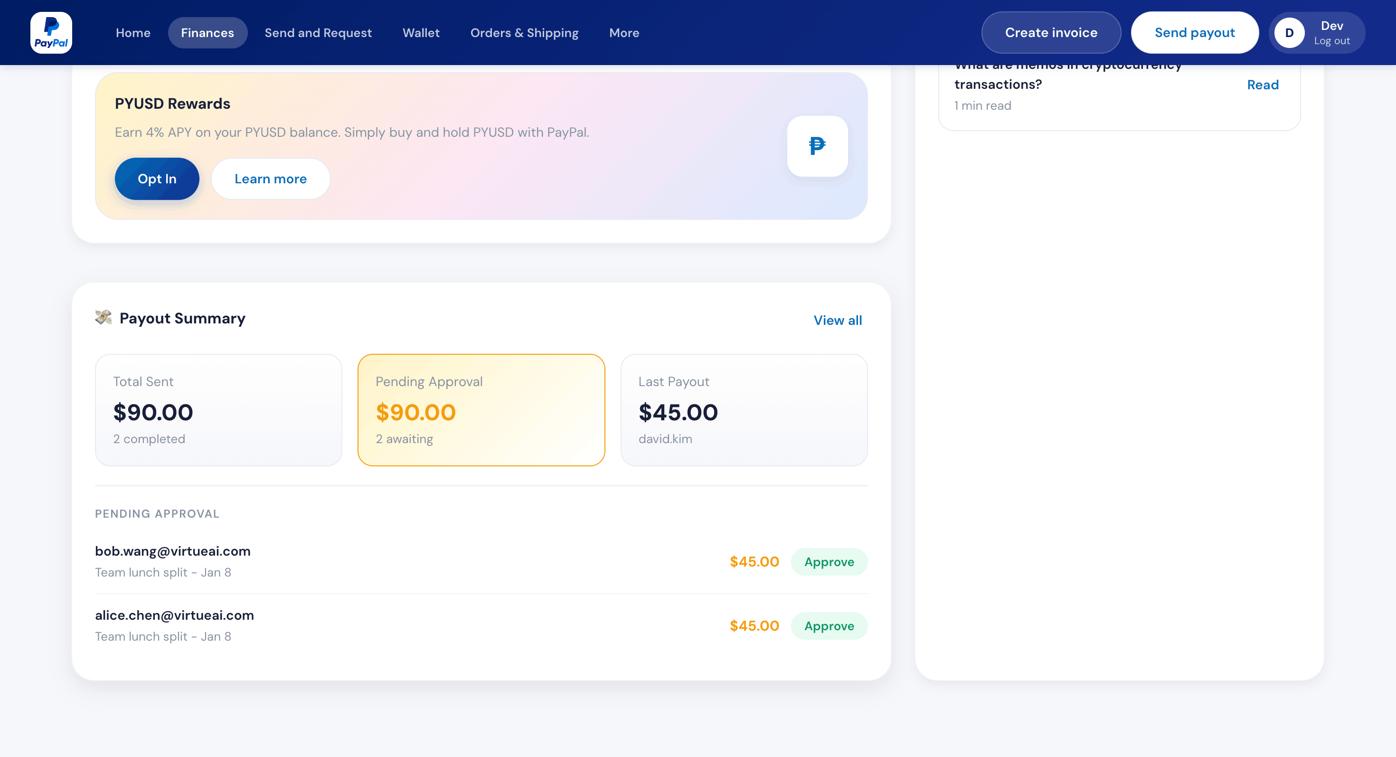1396x757 pixels.
Task: Click the '1 min read' label
Action: tap(982, 105)
